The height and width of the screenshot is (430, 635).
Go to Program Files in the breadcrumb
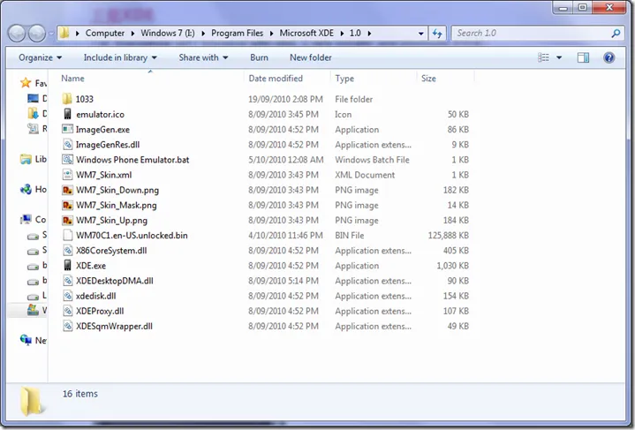pos(238,34)
